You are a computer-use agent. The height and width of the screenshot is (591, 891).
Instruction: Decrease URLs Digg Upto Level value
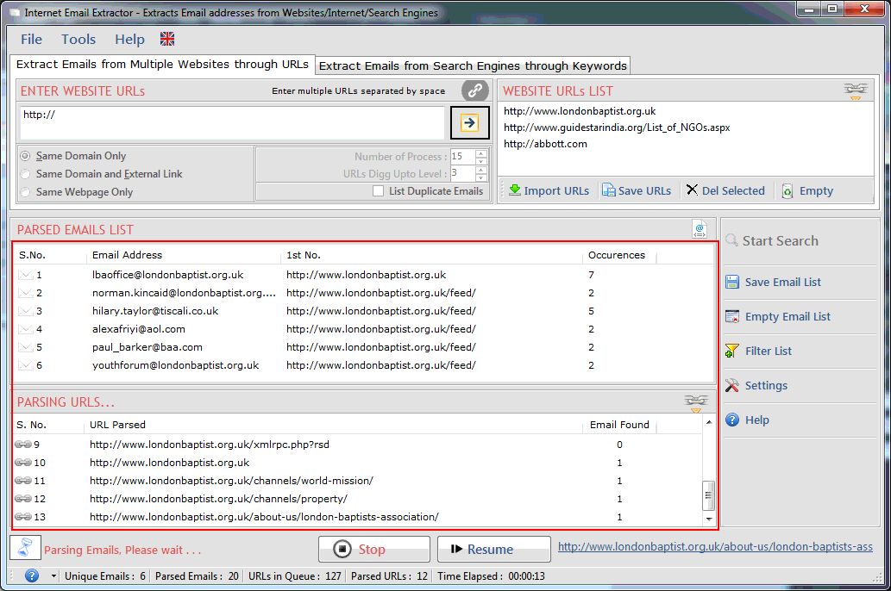click(x=481, y=177)
